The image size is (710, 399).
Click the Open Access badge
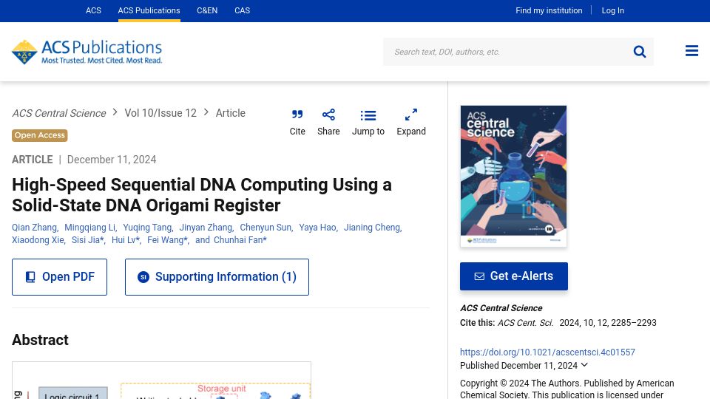click(x=40, y=135)
